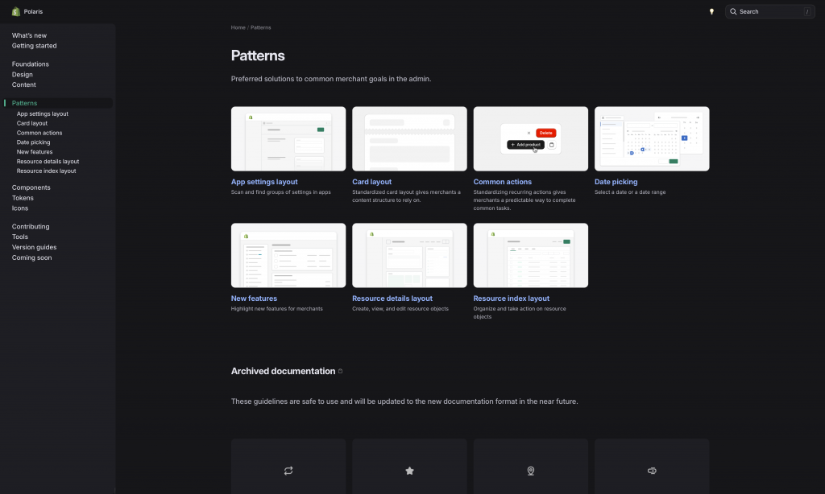Open Common actions card thumbnail
This screenshot has height=494, width=825.
(530, 138)
